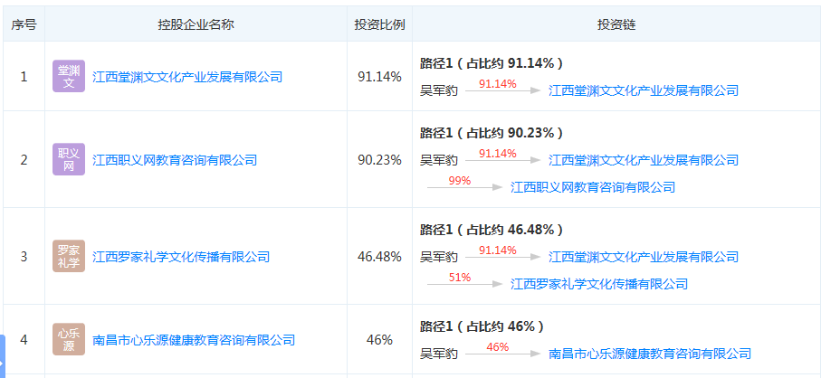Click 江西罗家礼学文化传播有限公司 link in the investment chain
821x378 pixels.
pos(599,284)
